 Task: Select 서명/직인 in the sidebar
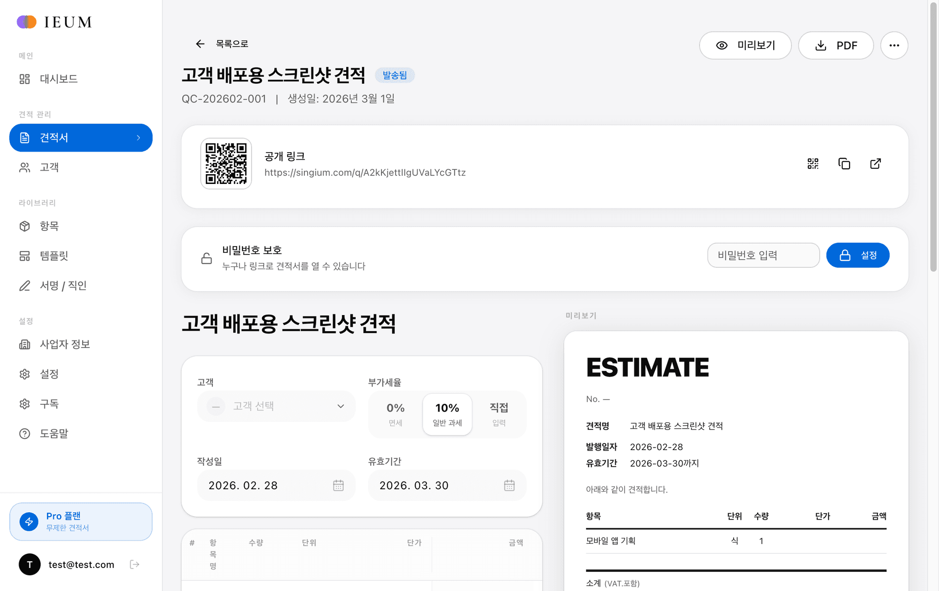coord(62,286)
